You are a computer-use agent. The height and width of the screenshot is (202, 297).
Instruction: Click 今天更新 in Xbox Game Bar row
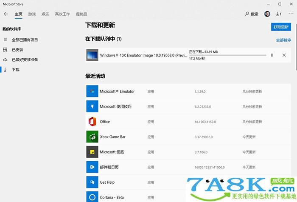pyautogui.click(x=249, y=137)
